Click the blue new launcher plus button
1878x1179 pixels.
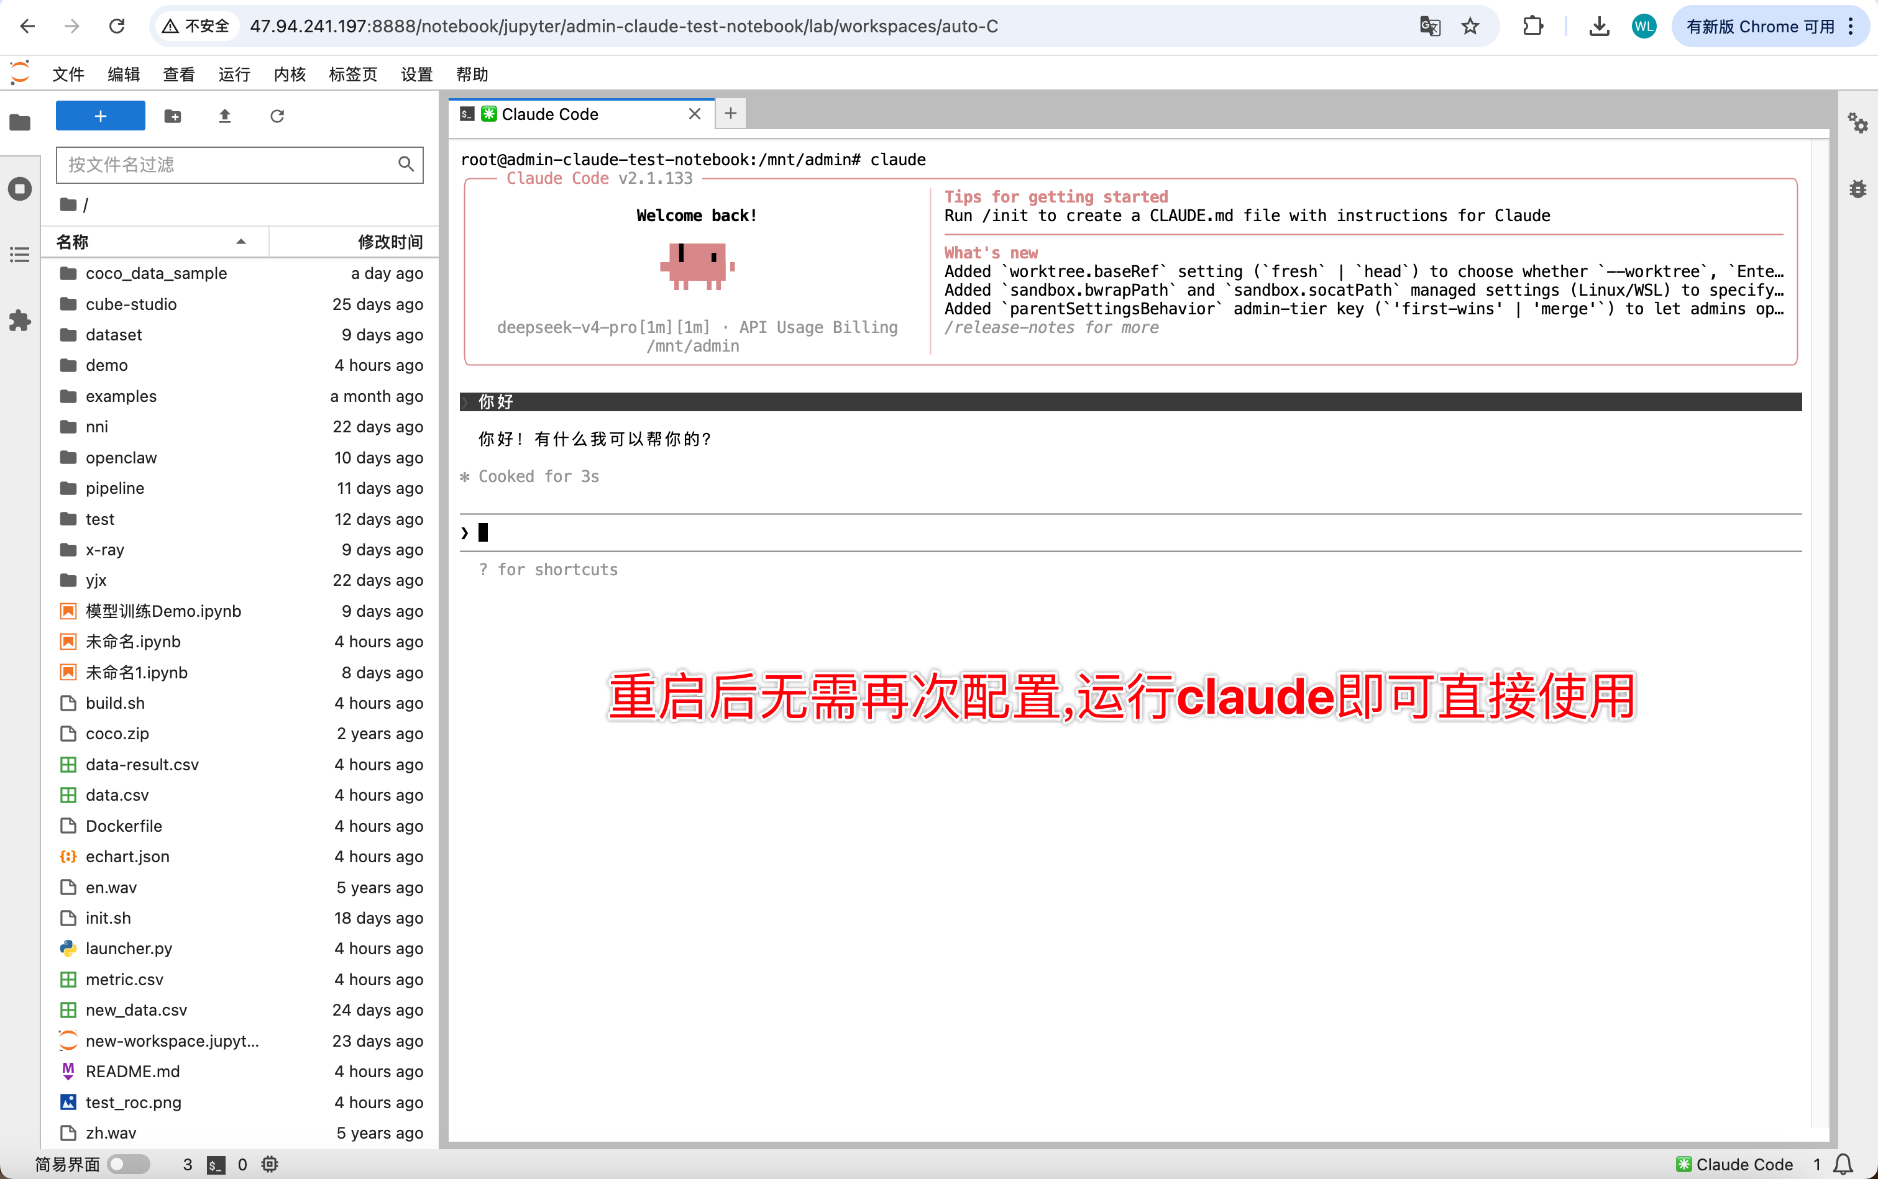coord(101,116)
